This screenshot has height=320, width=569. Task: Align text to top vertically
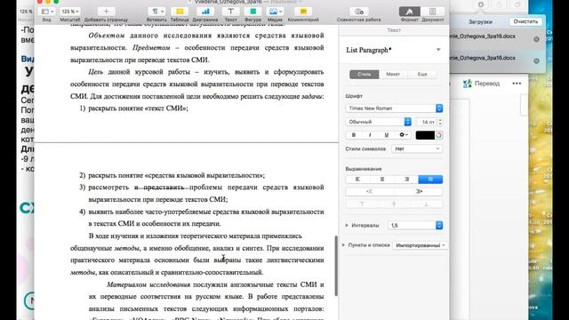tap(362, 204)
